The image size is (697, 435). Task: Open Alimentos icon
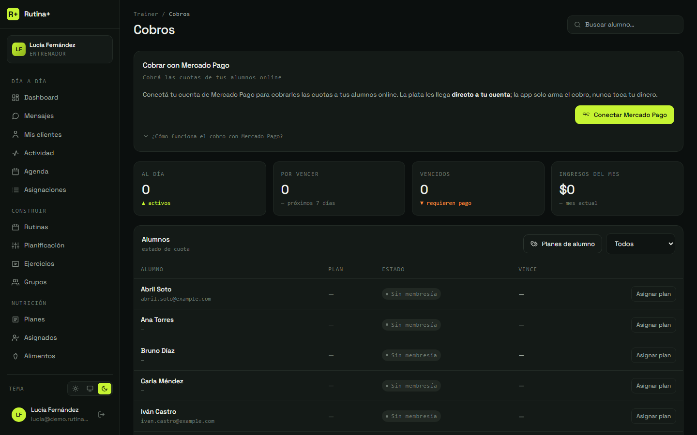(x=15, y=356)
